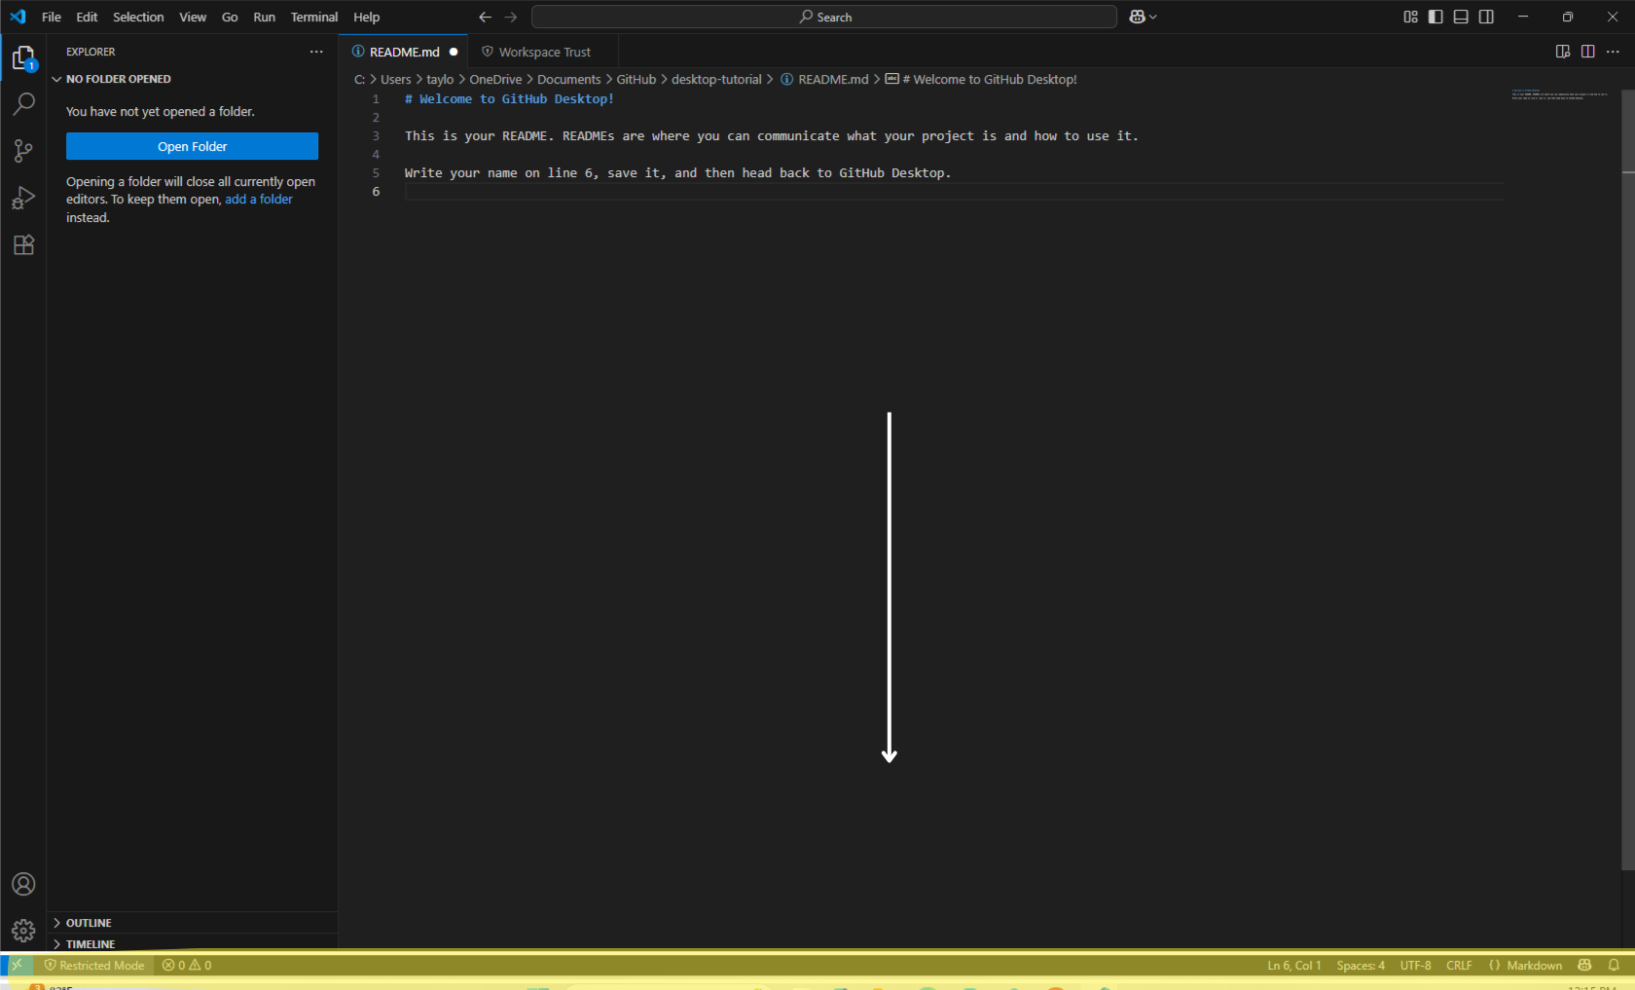Open Customize Layout icon
The image size is (1635, 990).
(x=1410, y=17)
